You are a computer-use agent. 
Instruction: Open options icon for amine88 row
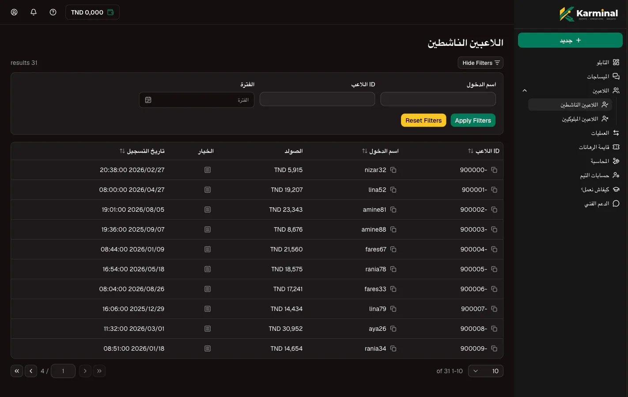pyautogui.click(x=208, y=229)
